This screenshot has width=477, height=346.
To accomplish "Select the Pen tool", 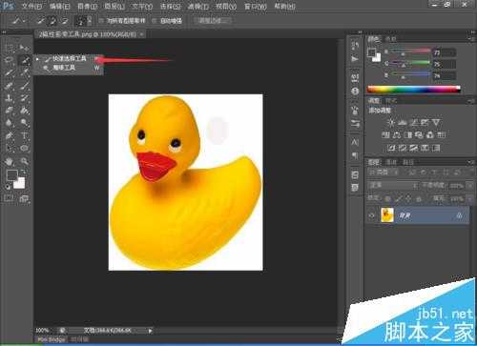I will [x=9, y=135].
